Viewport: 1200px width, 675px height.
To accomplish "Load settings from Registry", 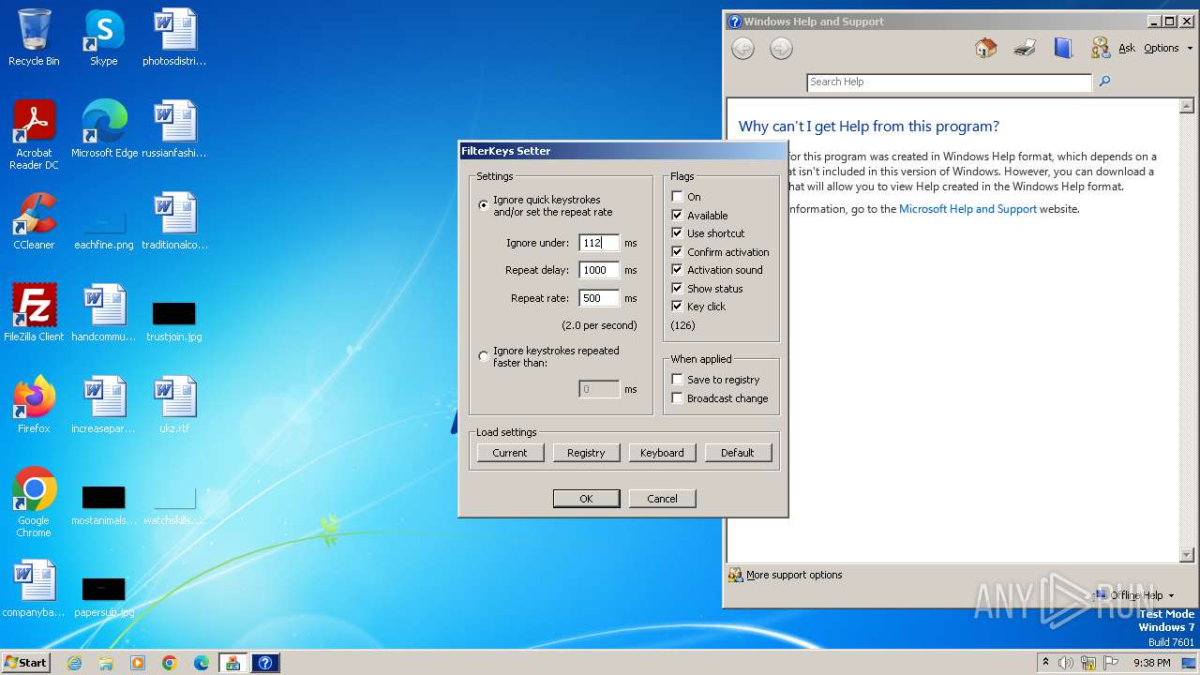I will click(x=586, y=452).
